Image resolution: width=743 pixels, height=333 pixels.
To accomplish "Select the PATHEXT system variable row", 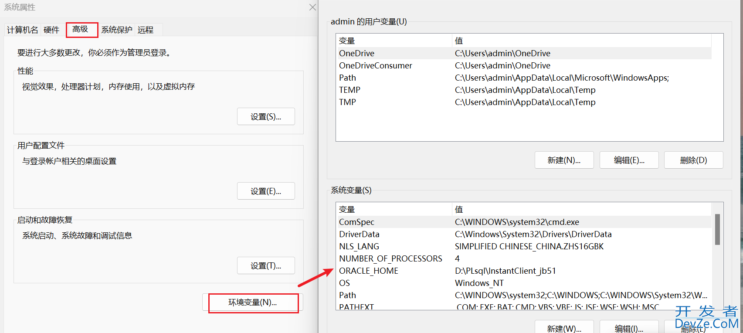I will tap(524, 306).
